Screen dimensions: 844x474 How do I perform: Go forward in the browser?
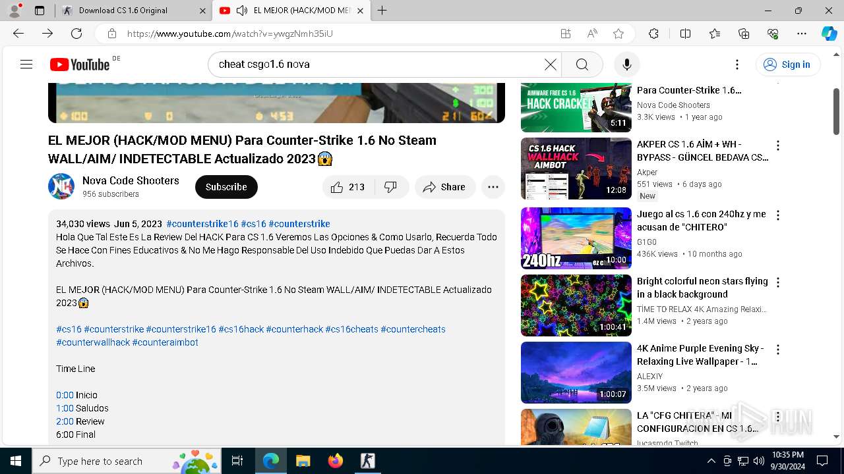coord(47,34)
